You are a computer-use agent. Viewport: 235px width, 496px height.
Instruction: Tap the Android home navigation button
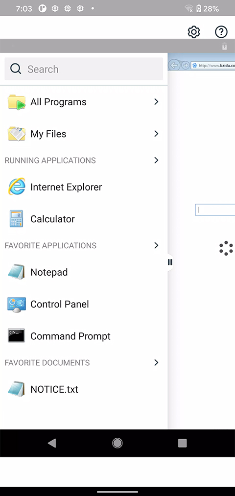pyautogui.click(x=117, y=443)
